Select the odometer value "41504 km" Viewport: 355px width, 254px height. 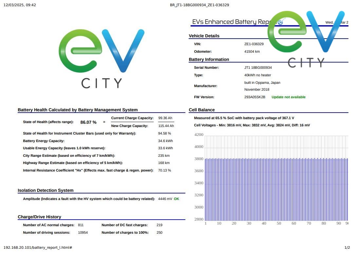coord(252,52)
